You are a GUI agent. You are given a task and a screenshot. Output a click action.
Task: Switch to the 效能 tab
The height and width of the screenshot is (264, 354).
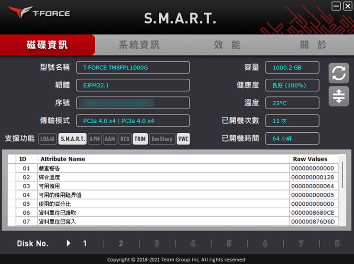[x=227, y=45]
